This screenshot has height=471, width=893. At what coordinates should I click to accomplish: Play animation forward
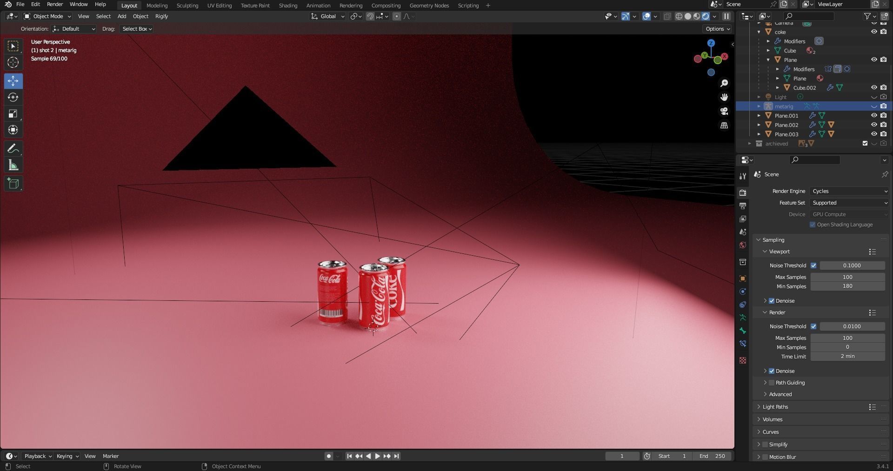377,456
